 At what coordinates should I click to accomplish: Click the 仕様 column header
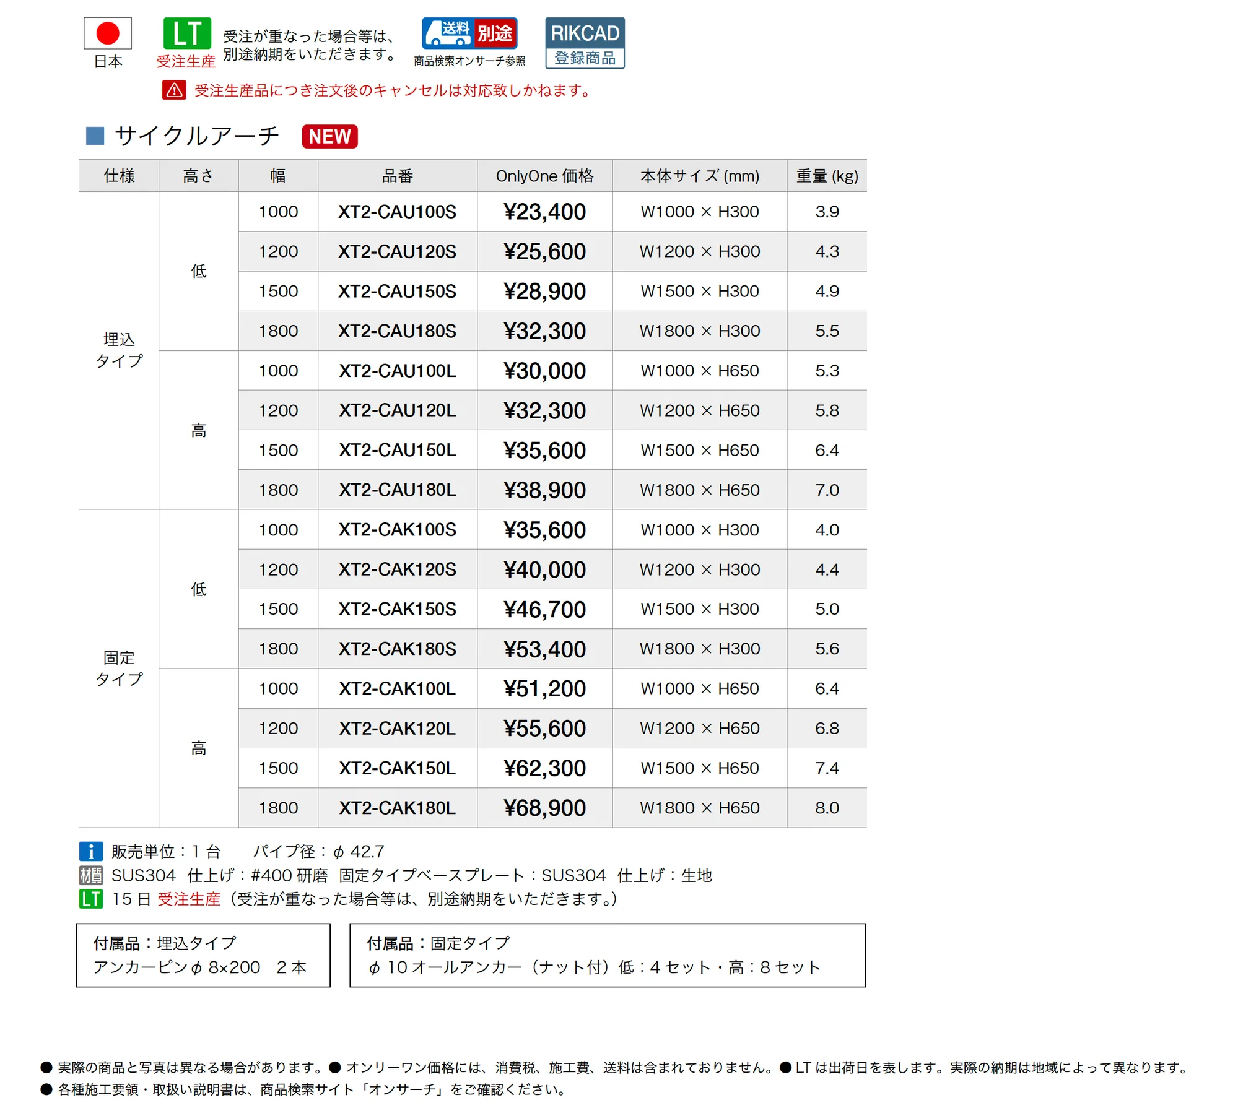[119, 176]
